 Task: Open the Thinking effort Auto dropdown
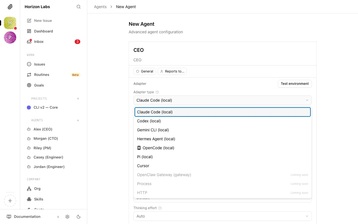click(222, 216)
